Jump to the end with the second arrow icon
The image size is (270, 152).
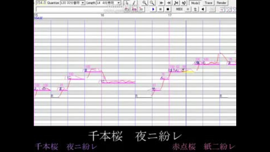(169, 3)
